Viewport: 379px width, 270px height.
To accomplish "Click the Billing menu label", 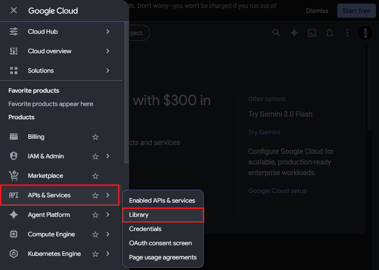I will click(x=36, y=137).
